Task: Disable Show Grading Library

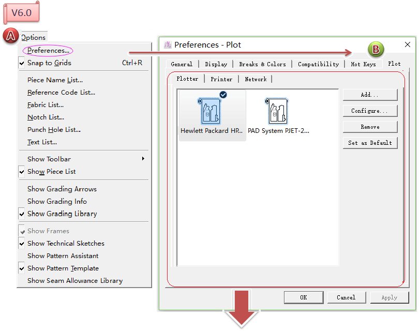Action: coord(62,214)
